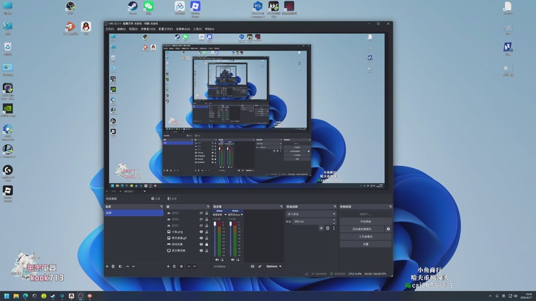536x301 pixels.
Task: Open scene filters icon in Scenes toolbar
Action: [x=121, y=266]
